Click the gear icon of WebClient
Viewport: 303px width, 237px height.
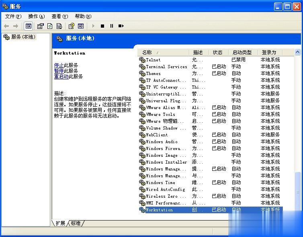[x=142, y=135]
